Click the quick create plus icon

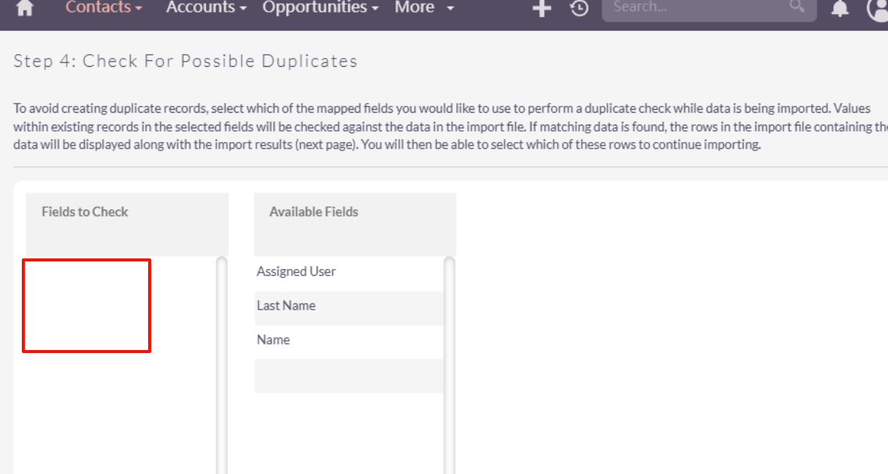tap(541, 8)
